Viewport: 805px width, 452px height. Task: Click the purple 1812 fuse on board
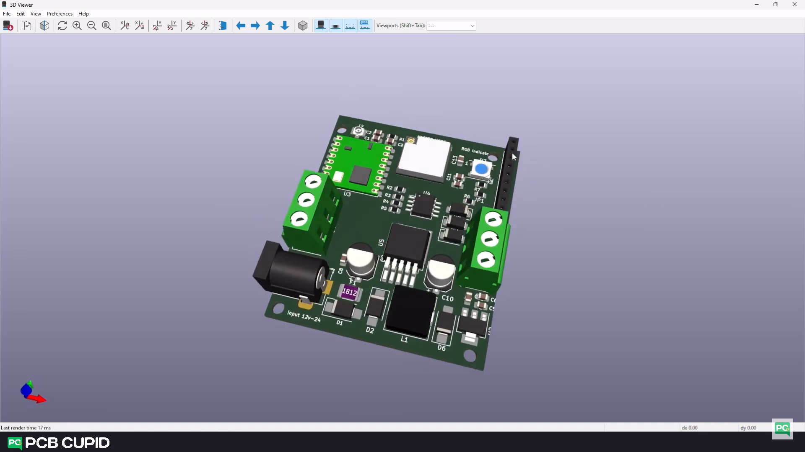349,292
